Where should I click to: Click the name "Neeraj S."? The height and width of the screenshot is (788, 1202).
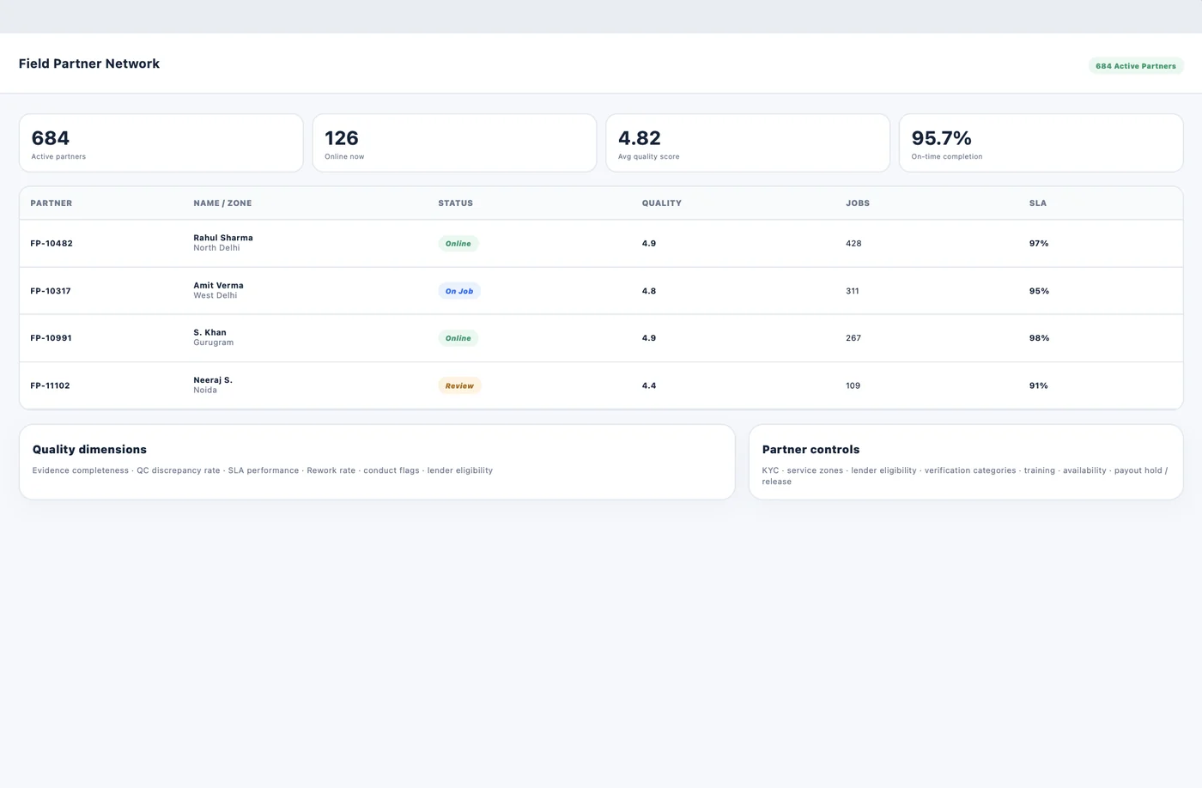pos(213,380)
